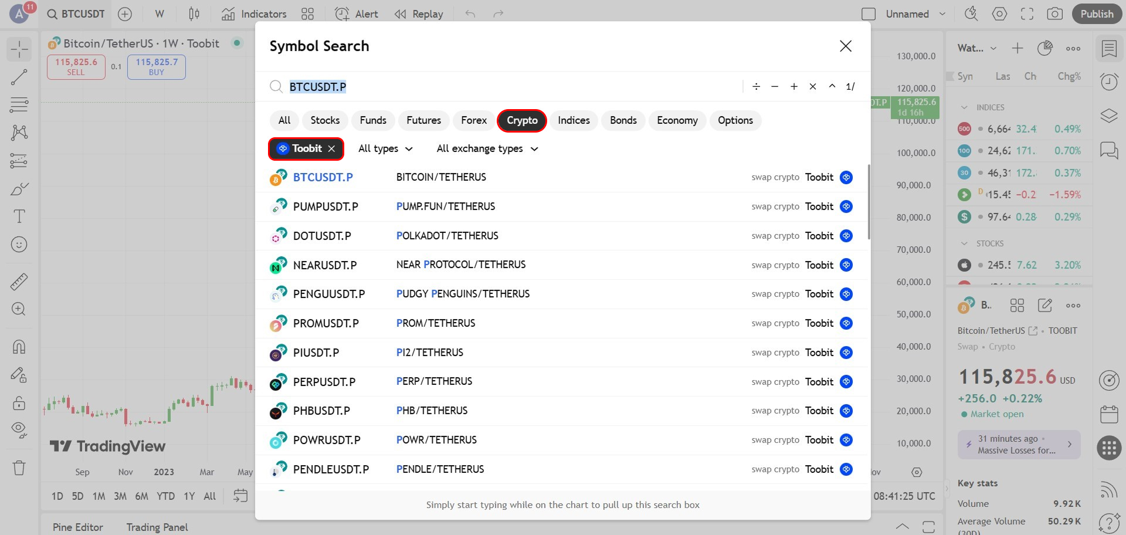Create an Alert from the toolbar
Viewport: 1126px width, 535px height.
[357, 14]
